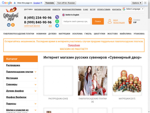Open НОВОСТИ menu link
Image resolution: width=150 pixels, height=113 pixels.
pos(56,10)
